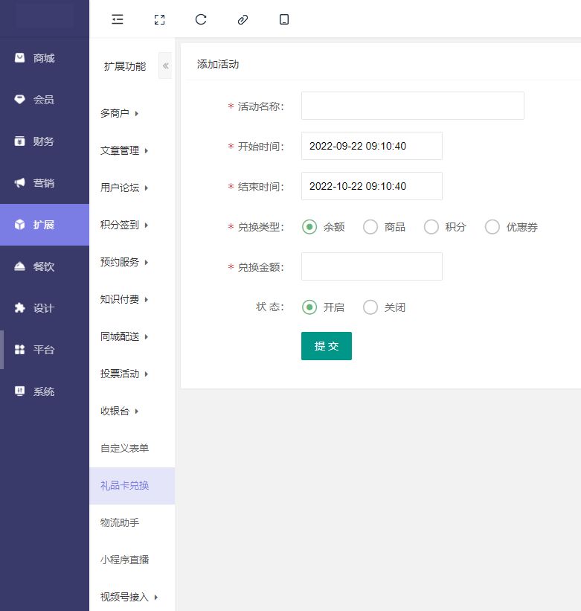
Task: Choose 优惠券 radio option
Action: coord(492,227)
